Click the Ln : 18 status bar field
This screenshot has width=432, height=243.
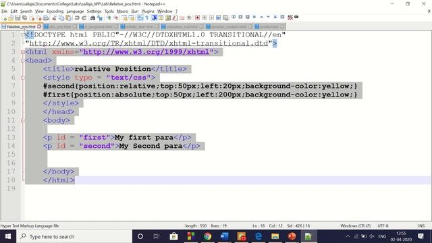click(x=259, y=225)
